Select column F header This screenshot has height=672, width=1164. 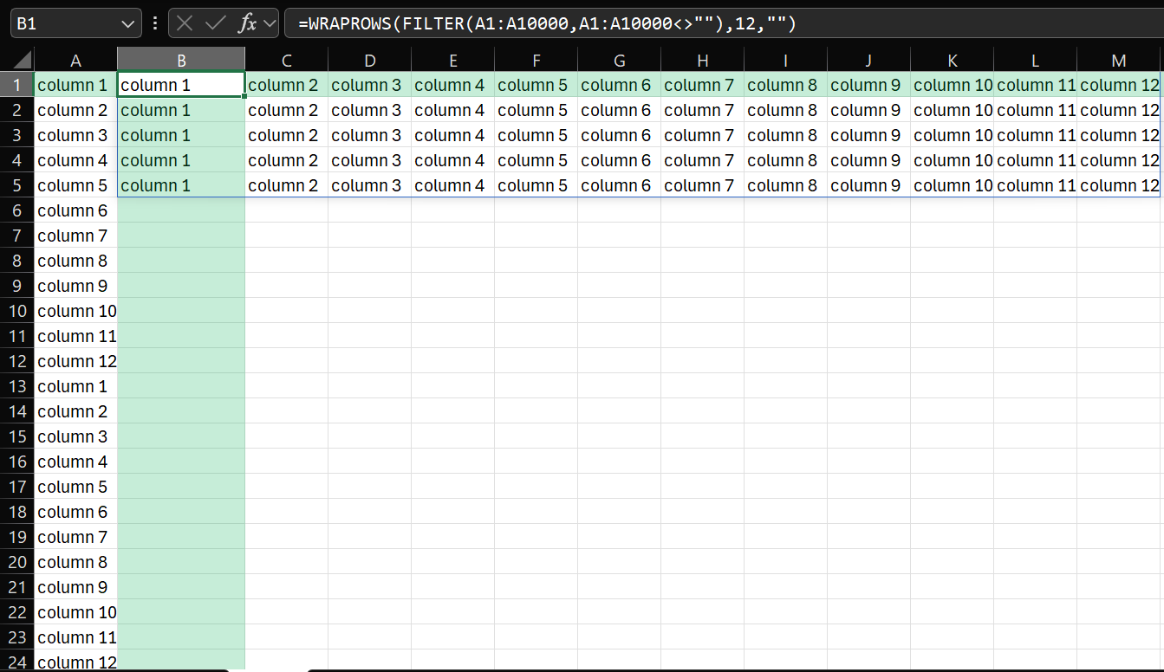click(x=536, y=60)
